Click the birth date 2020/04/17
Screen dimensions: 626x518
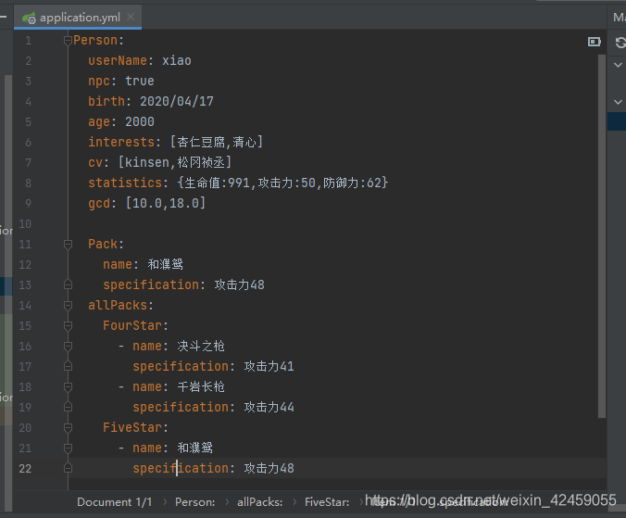[x=177, y=101]
